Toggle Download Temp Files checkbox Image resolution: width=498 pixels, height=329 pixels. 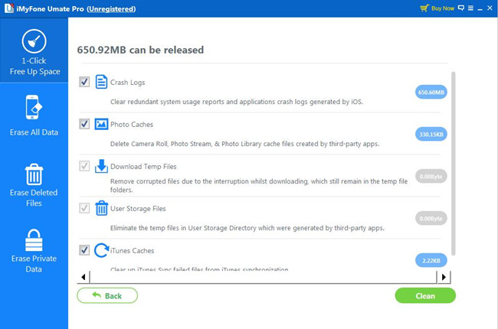[84, 166]
